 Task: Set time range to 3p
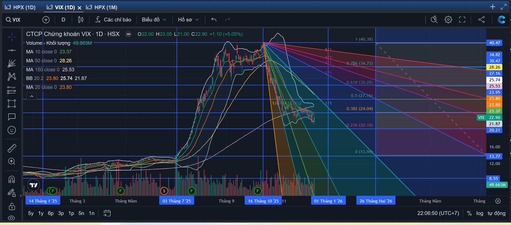[61, 213]
